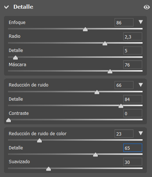Viewport: 152px width, 177px height.
Task: Click the Enfoque value field showing 86
Action: coord(124,23)
